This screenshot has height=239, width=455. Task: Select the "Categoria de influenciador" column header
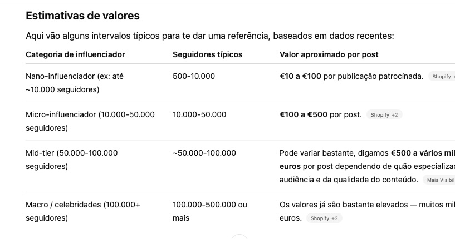pyautogui.click(x=75, y=54)
